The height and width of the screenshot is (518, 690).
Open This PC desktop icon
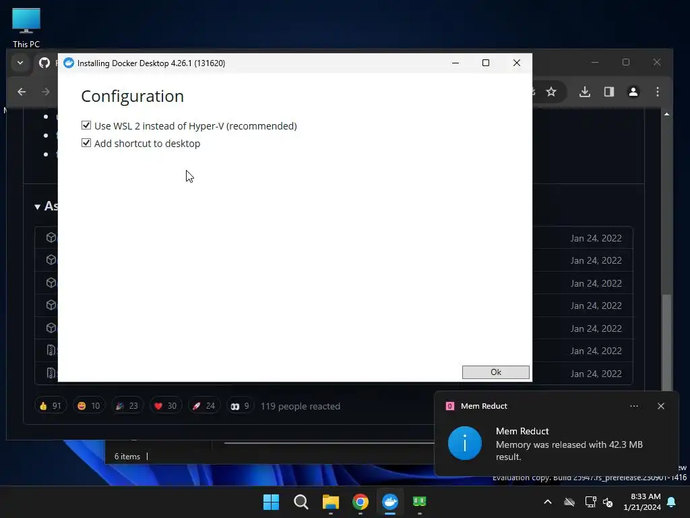(x=26, y=28)
